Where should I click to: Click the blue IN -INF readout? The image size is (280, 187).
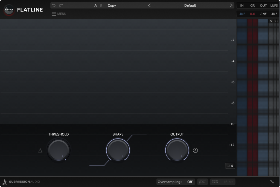click(242, 14)
